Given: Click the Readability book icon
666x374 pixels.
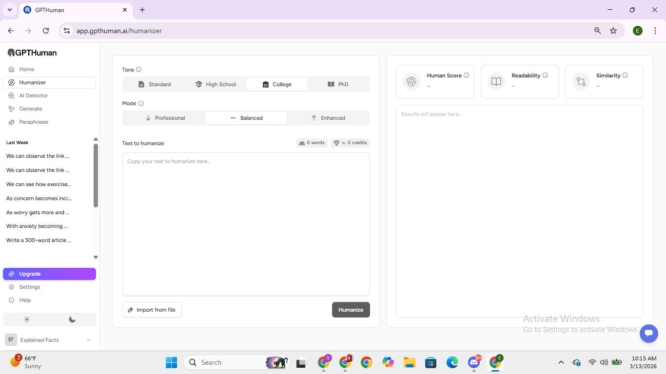Looking at the screenshot, I should (496, 81).
